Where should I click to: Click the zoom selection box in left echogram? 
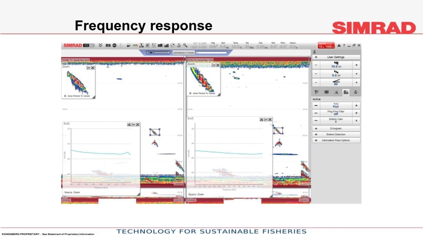tap(155, 132)
